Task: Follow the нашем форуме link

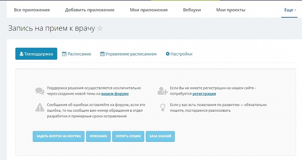Action: tap(115, 94)
